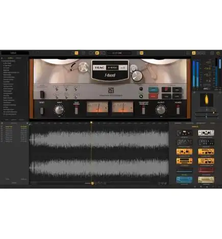Select the orange module in fourth row right
This screenshot has height=239, width=222.
(x=206, y=161)
